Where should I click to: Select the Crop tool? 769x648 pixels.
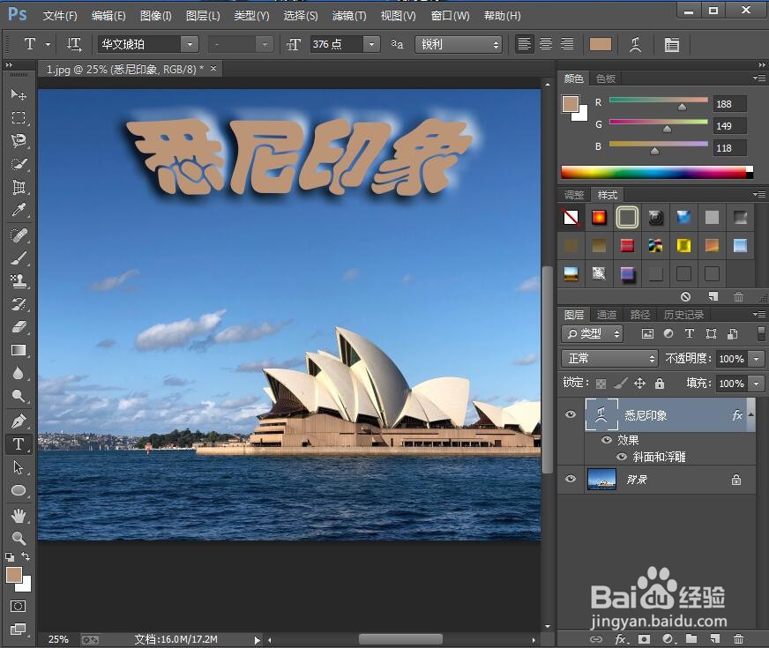(x=18, y=188)
